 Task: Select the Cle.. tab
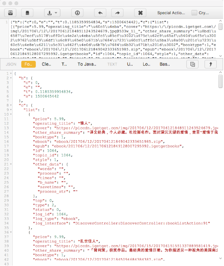point(46,64)
